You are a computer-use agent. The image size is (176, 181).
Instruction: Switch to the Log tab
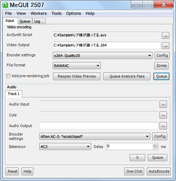pyautogui.click(x=39, y=21)
